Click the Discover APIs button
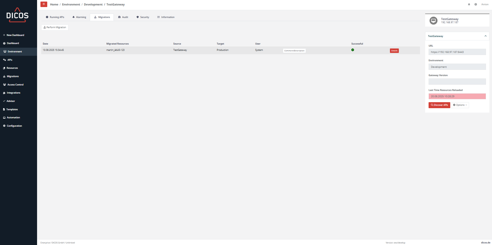Viewport: 492px width, 245px height. click(439, 105)
